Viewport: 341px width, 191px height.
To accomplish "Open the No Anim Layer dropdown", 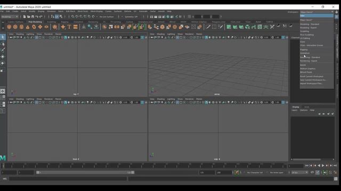I will (277, 172).
